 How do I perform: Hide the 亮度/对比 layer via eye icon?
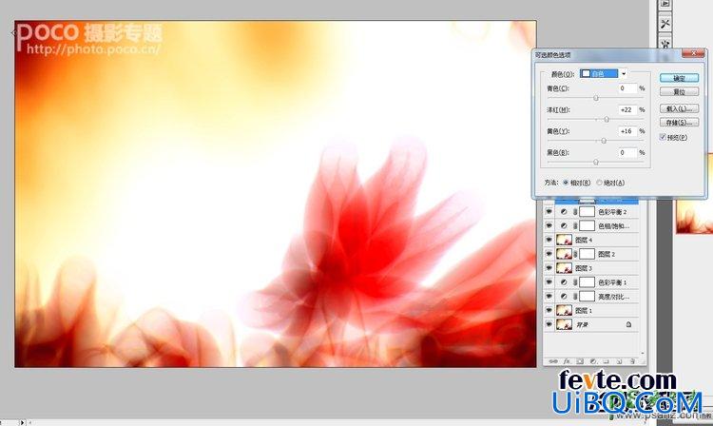[549, 297]
